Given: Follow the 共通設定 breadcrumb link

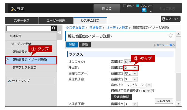Looking at the screenshot, I should pos(95,28).
